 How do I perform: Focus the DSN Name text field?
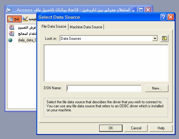(104, 88)
